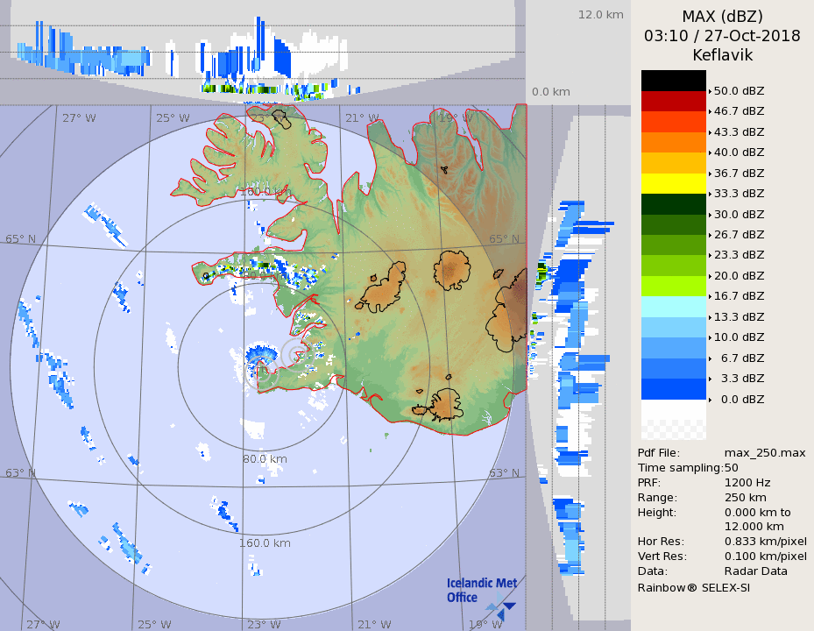Click the MAX (dBZ) title
The width and height of the screenshot is (814, 631).
coord(722,16)
